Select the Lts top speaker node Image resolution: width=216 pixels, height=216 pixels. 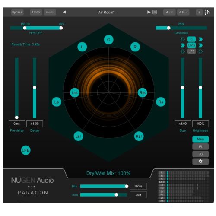click(x=75, y=92)
